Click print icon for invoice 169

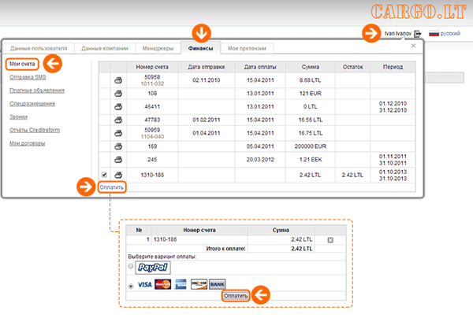(118, 145)
